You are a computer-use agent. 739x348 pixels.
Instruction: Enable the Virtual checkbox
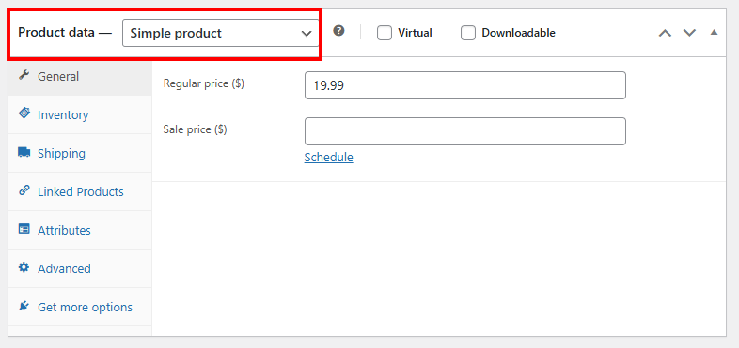385,33
